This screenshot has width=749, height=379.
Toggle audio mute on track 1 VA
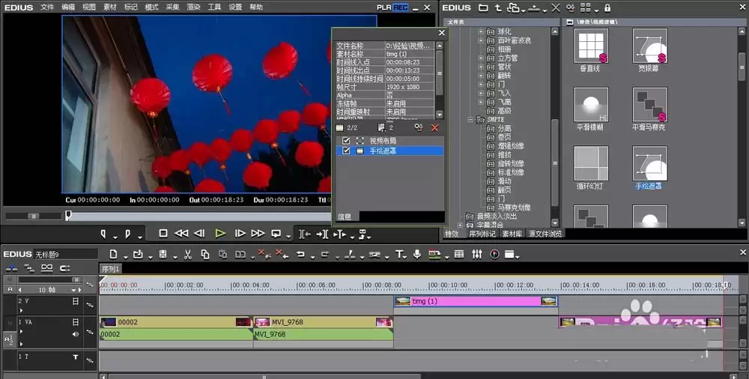coord(76,334)
